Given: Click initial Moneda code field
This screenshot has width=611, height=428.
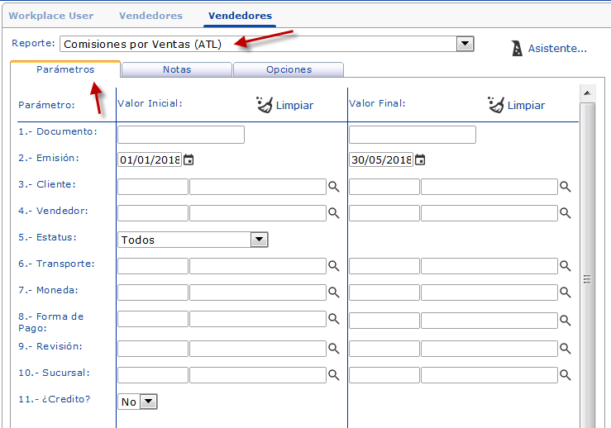Looking at the screenshot, I should 153,292.
